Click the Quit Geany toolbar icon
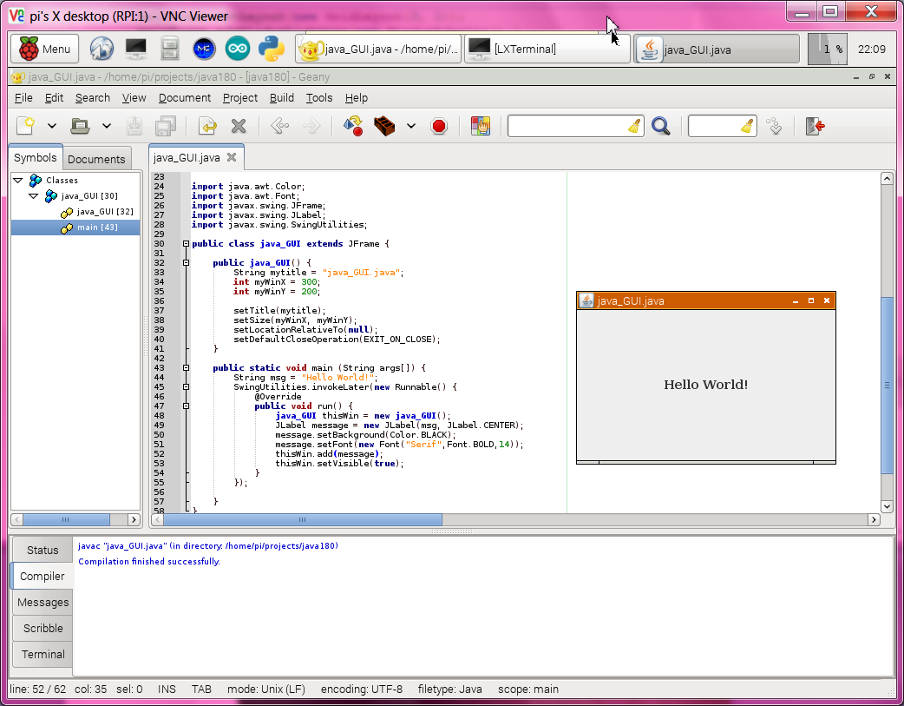This screenshot has height=706, width=904. [815, 127]
